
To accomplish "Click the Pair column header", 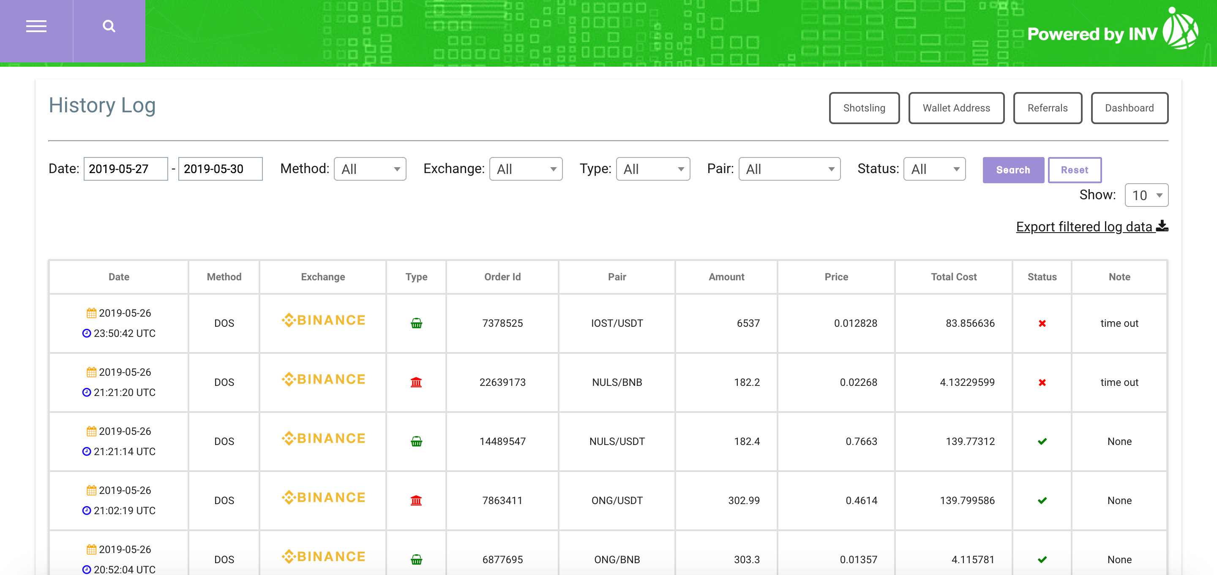I will pyautogui.click(x=617, y=277).
